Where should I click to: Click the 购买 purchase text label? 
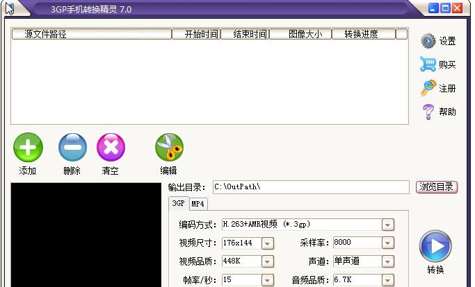coord(447,64)
